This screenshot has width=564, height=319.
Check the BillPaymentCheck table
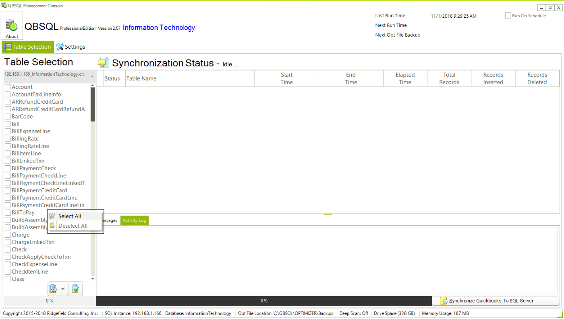pos(8,168)
